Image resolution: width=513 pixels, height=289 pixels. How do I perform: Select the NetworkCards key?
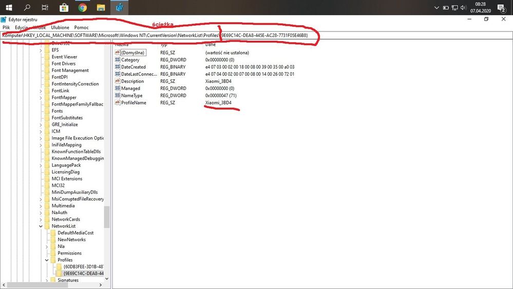point(66,219)
